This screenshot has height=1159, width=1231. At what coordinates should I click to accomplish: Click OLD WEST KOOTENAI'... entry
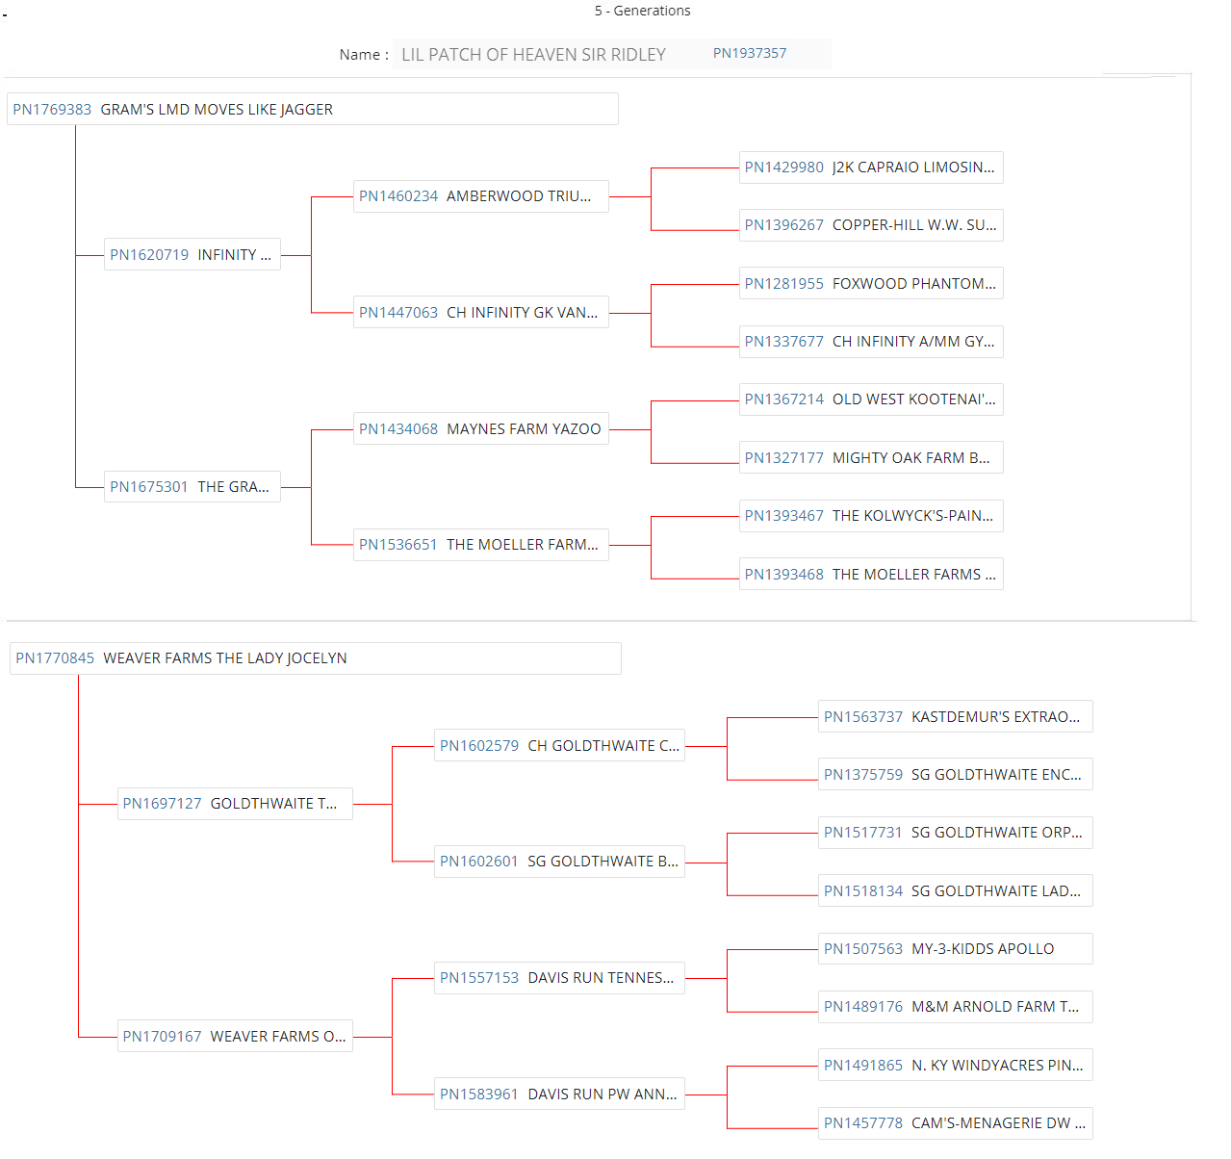(x=870, y=399)
